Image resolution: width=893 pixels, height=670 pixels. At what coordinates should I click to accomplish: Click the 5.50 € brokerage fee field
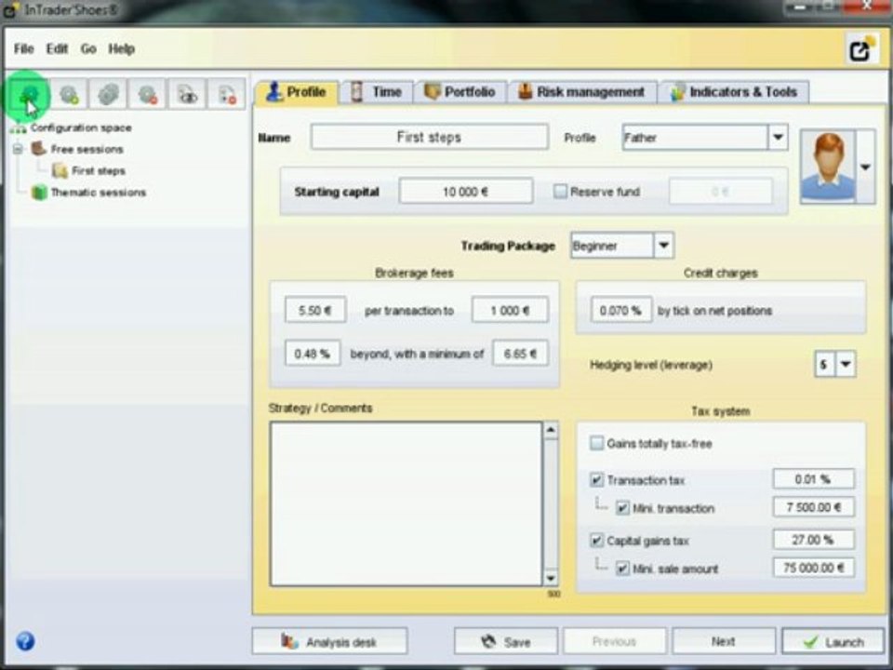click(x=315, y=311)
